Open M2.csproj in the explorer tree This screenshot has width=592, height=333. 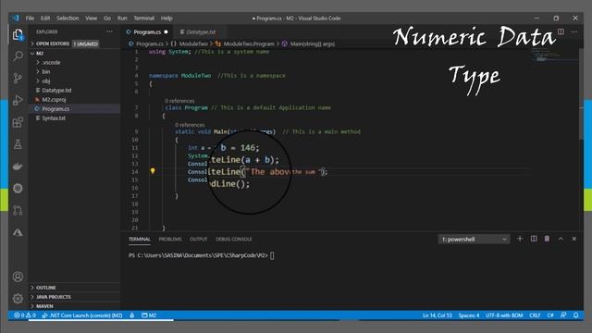(x=54, y=99)
